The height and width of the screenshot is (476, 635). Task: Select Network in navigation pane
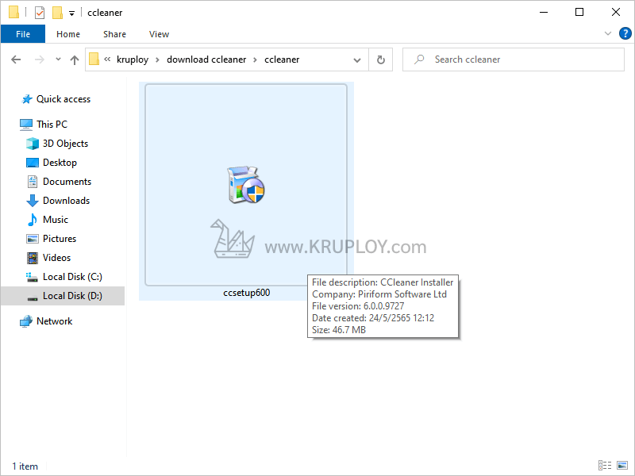54,321
